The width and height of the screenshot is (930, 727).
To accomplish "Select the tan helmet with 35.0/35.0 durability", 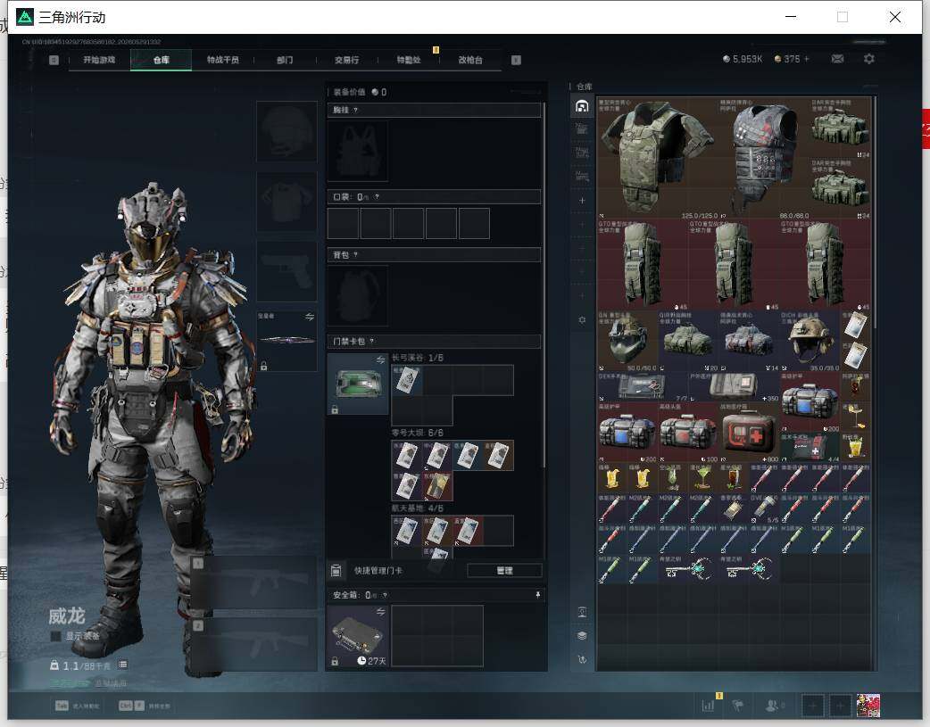I will [x=810, y=341].
